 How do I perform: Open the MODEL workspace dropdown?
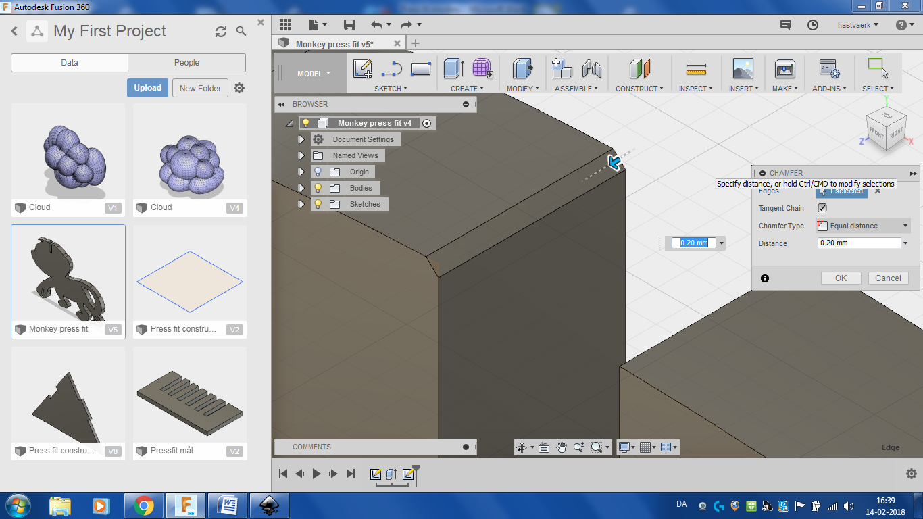point(314,74)
